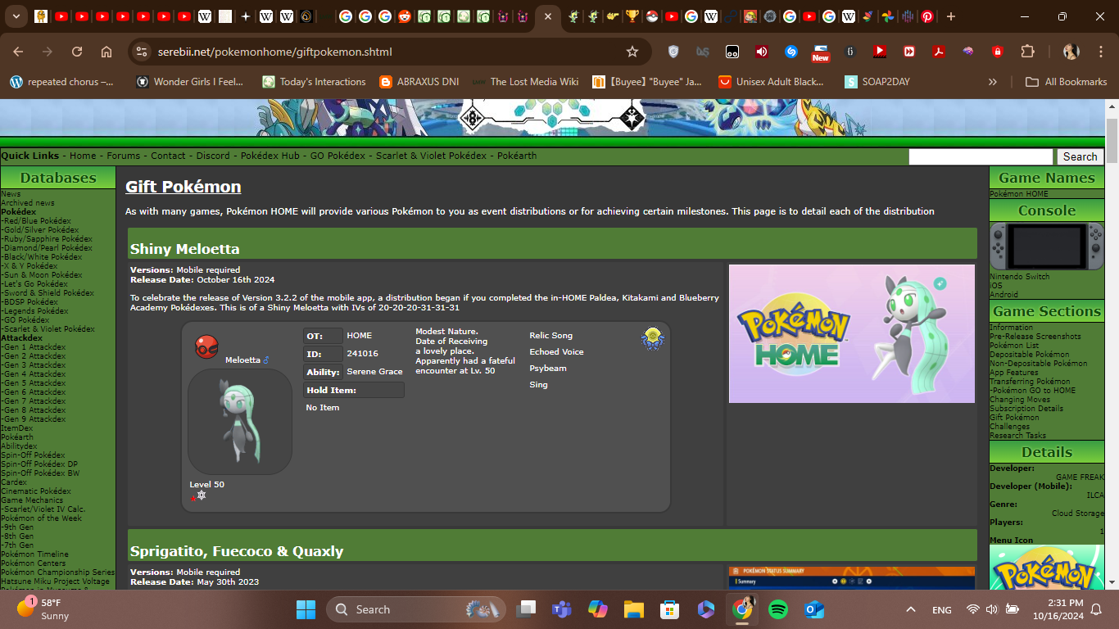This screenshot has height=629, width=1119.
Task: Open the Adobe Acrobat extension
Action: [939, 52]
